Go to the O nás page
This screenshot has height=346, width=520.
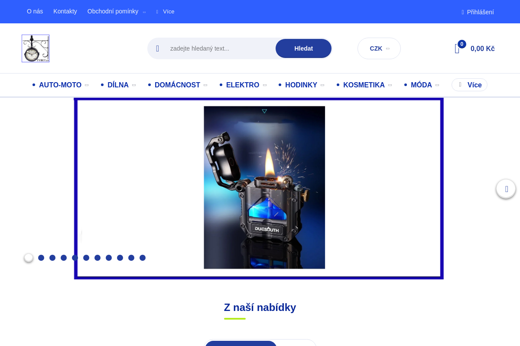pos(35,11)
